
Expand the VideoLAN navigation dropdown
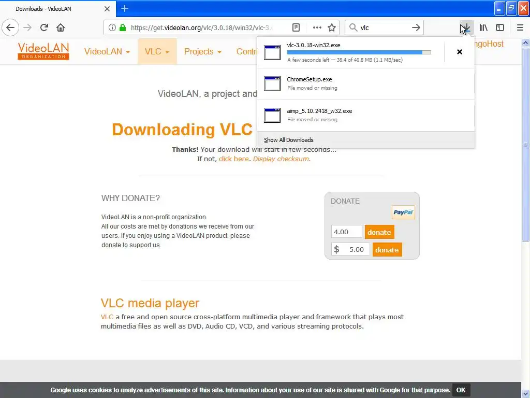[107, 51]
